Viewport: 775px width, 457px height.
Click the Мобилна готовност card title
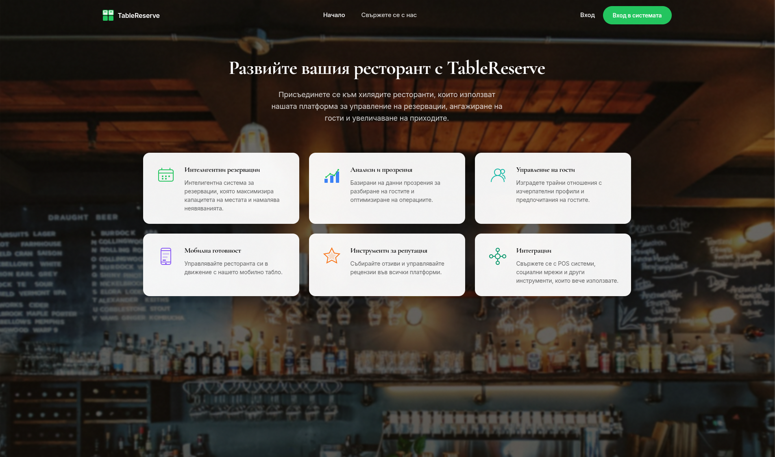coord(213,251)
